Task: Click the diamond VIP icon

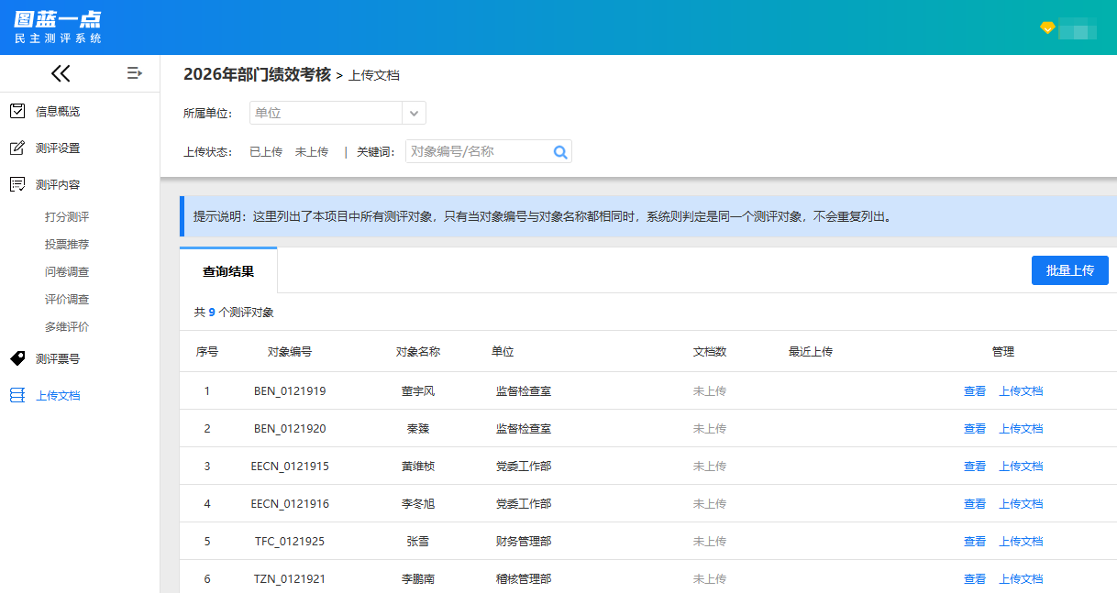Action: 1047,27
